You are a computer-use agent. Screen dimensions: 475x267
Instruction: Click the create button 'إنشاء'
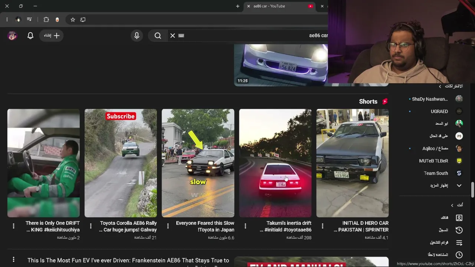point(51,36)
